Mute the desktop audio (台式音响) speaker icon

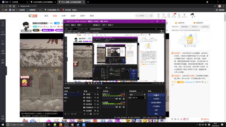120,107
